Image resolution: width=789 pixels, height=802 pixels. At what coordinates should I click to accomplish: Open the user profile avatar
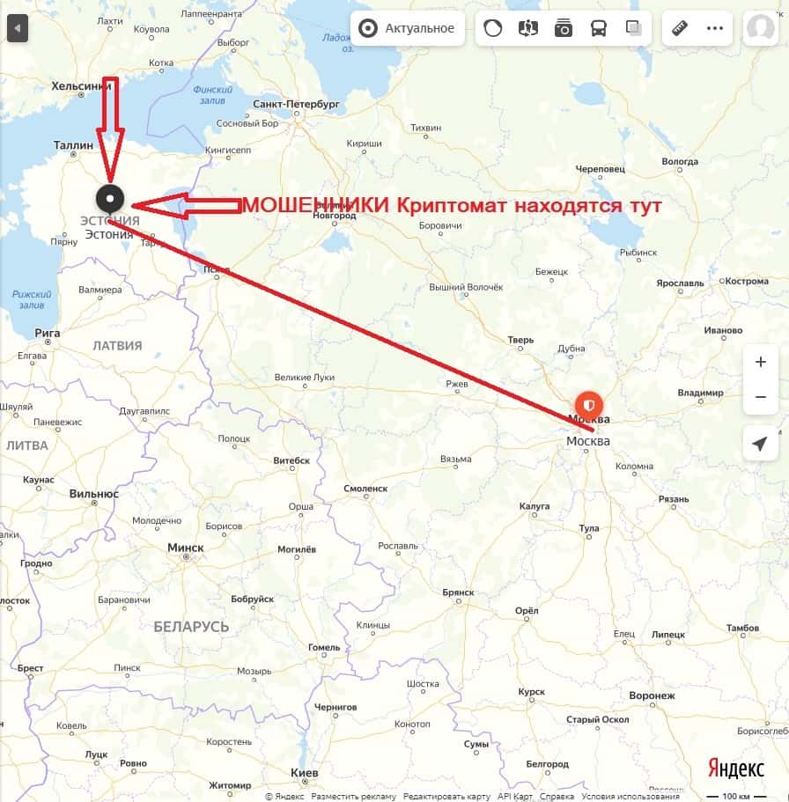[760, 28]
